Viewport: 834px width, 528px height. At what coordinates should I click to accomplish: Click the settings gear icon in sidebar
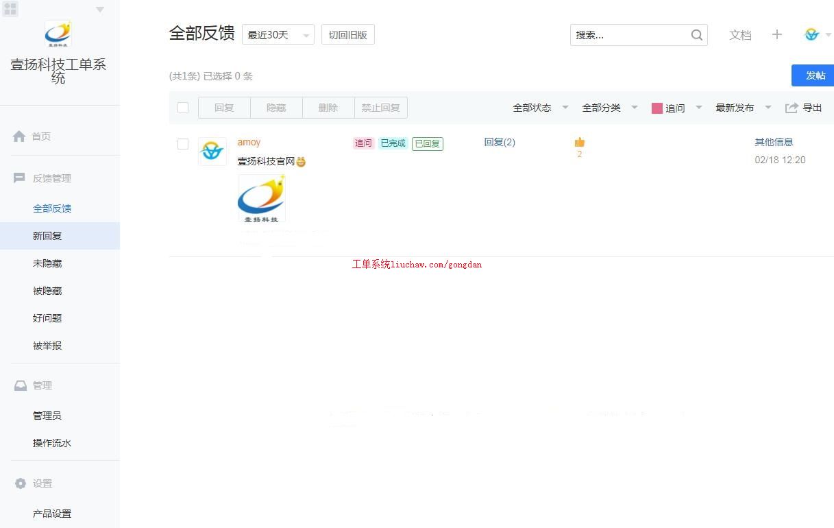pos(21,483)
